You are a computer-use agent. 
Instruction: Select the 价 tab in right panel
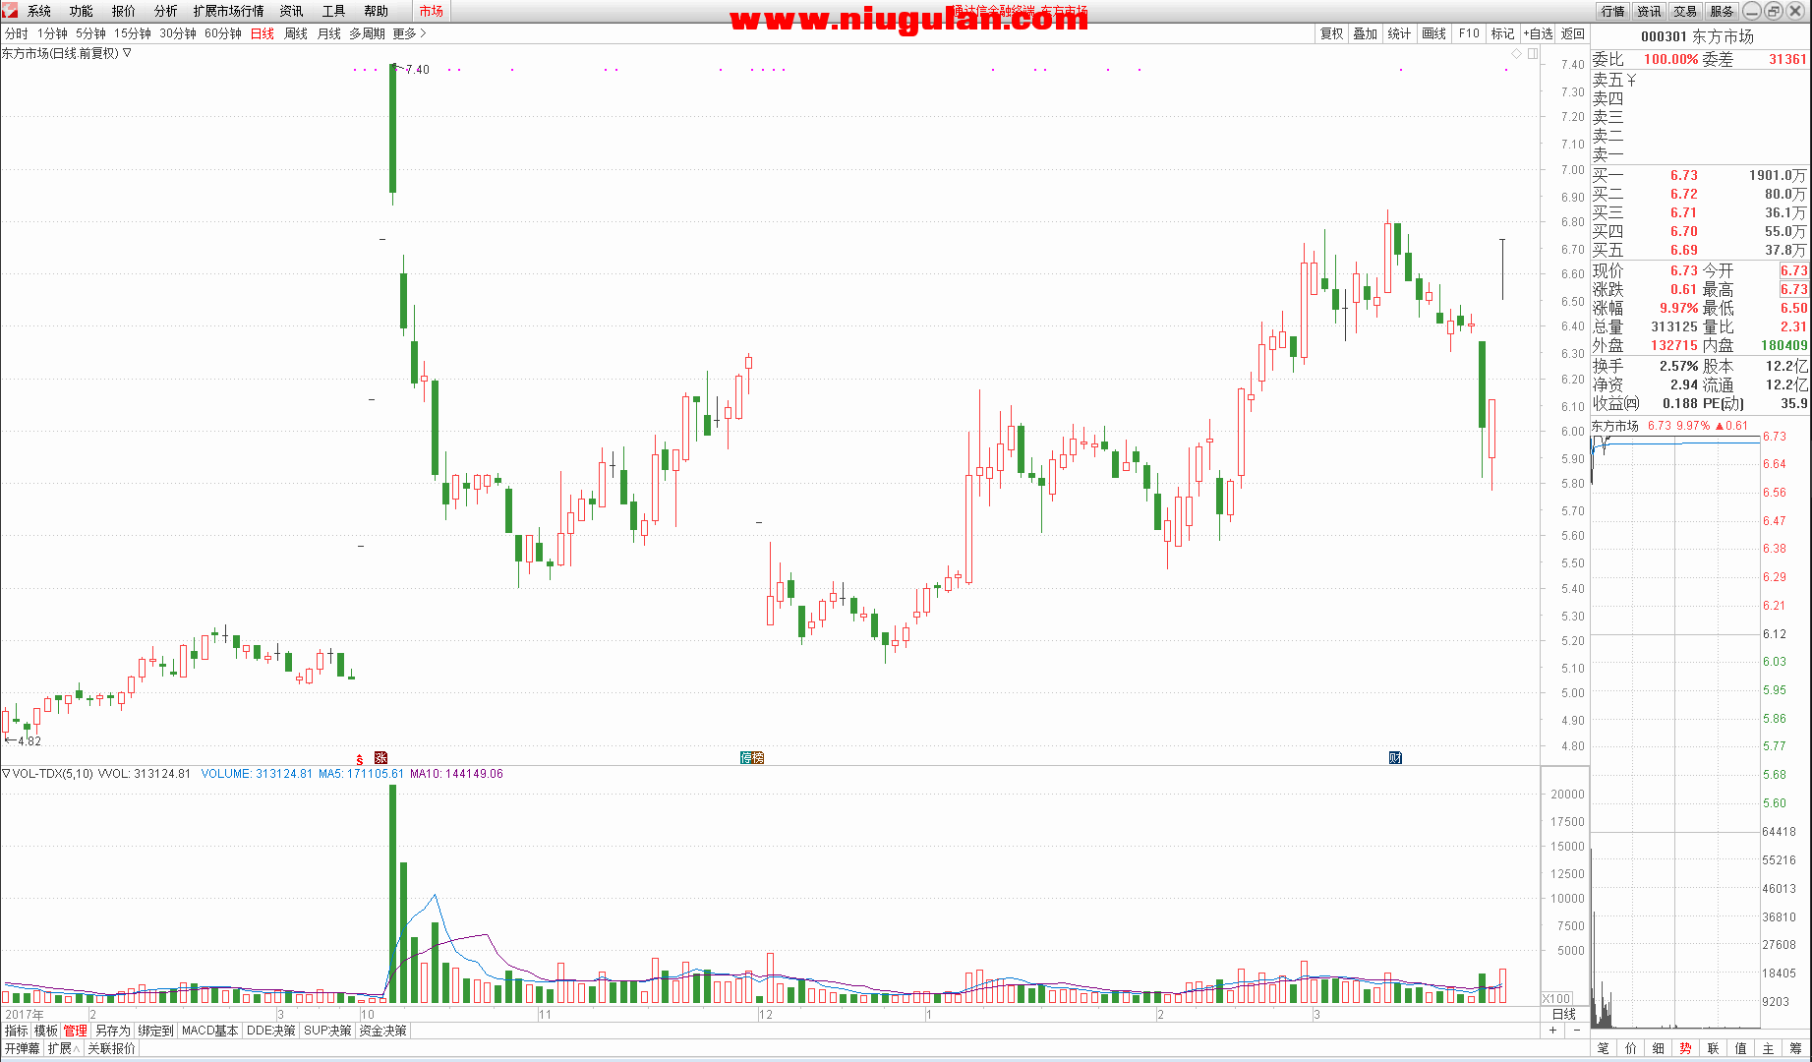(1631, 1048)
